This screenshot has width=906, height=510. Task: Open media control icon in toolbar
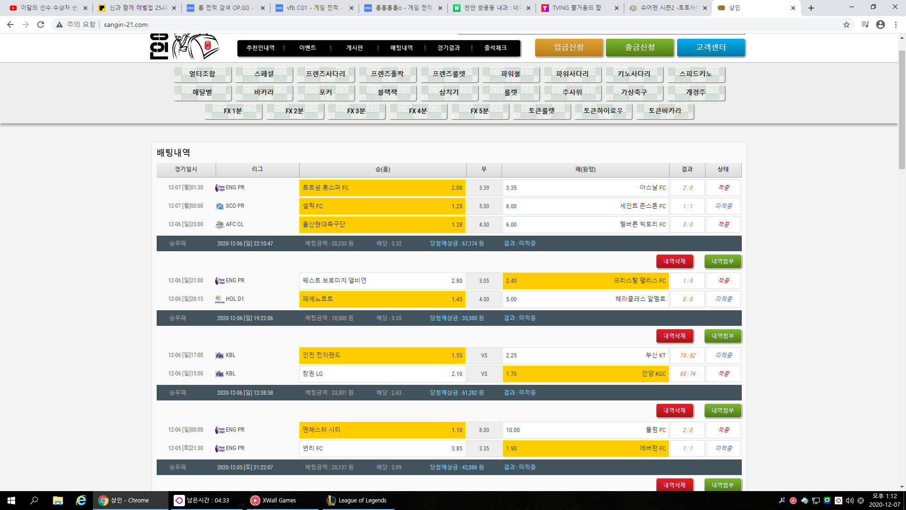[865, 25]
